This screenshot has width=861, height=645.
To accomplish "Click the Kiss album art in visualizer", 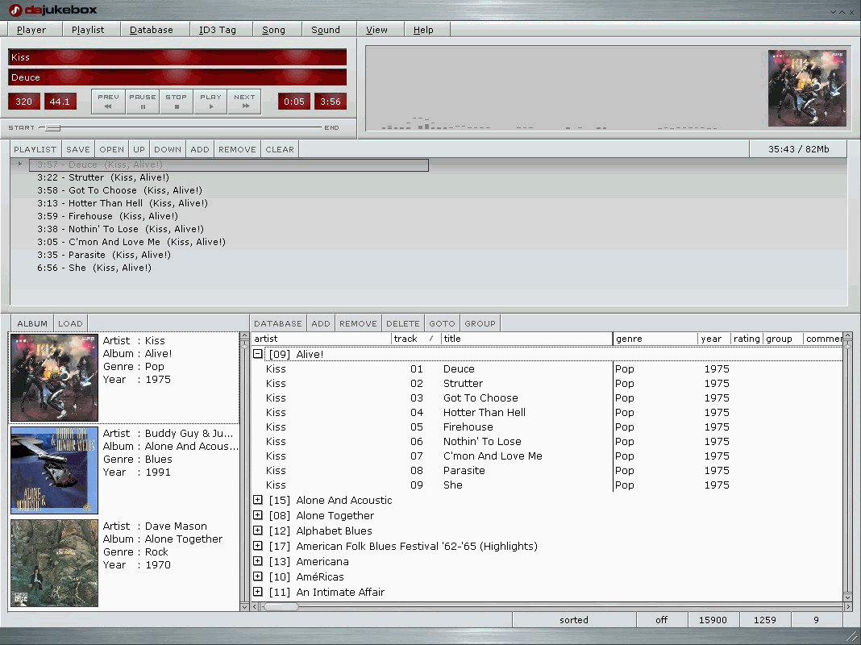I will click(807, 89).
